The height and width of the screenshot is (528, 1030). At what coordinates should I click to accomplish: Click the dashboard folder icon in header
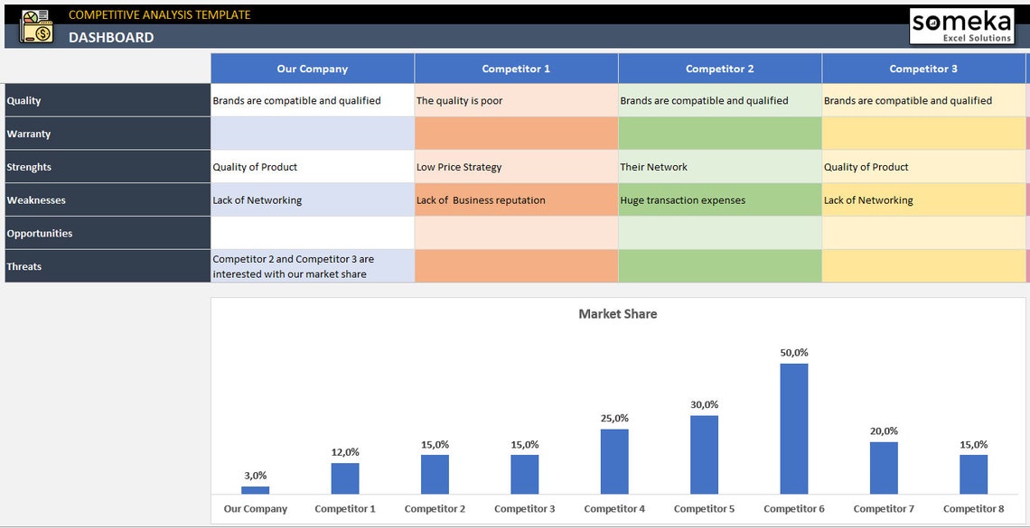(x=34, y=25)
